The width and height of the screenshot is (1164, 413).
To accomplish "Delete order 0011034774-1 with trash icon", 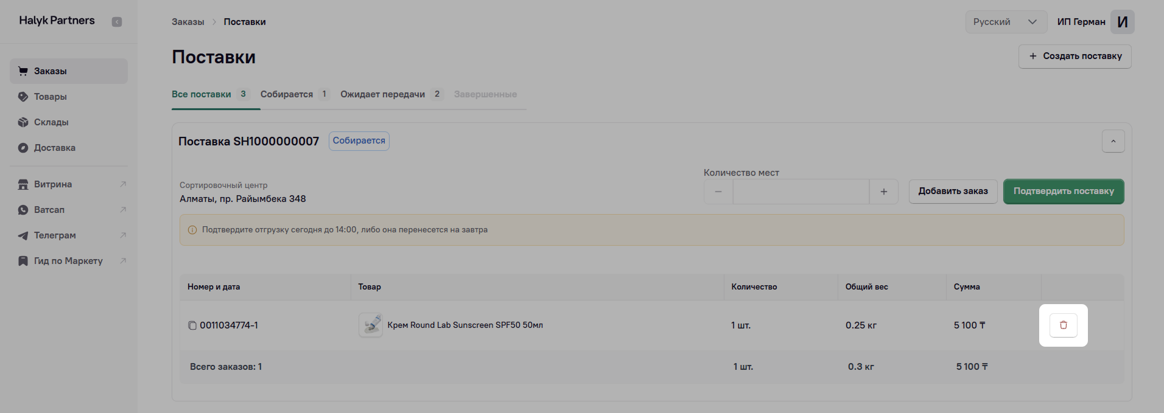I will (1063, 325).
